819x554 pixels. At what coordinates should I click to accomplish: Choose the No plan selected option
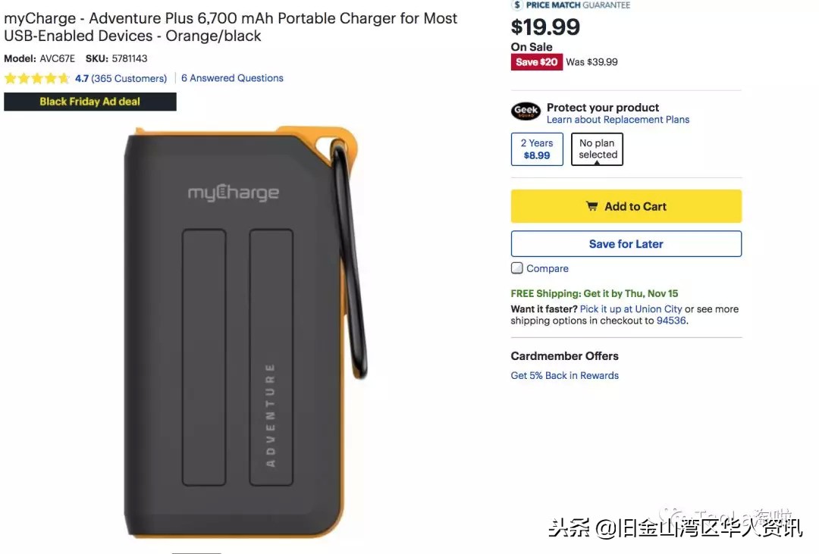point(597,149)
